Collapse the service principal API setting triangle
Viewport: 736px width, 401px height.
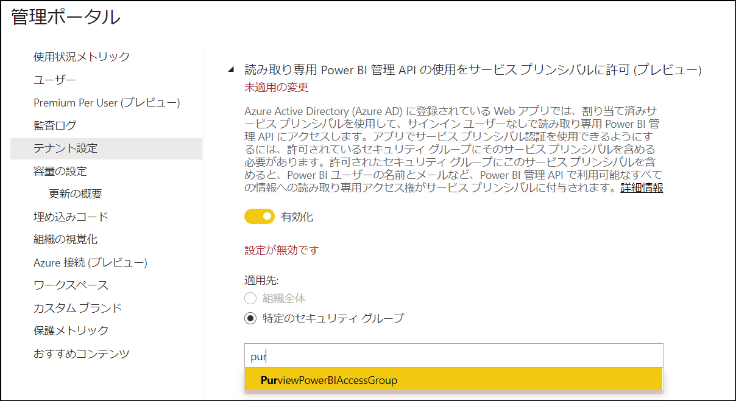point(231,70)
